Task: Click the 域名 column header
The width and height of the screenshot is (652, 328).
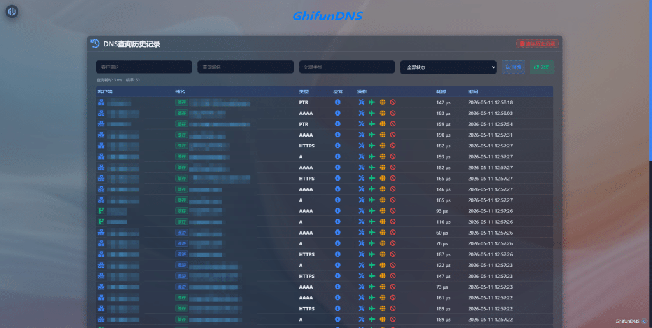Action: coord(180,92)
